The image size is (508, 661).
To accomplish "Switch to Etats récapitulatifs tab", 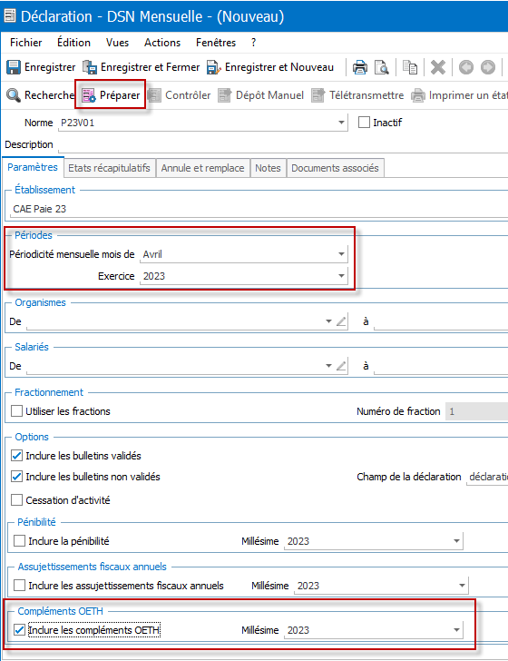I will pos(109,168).
